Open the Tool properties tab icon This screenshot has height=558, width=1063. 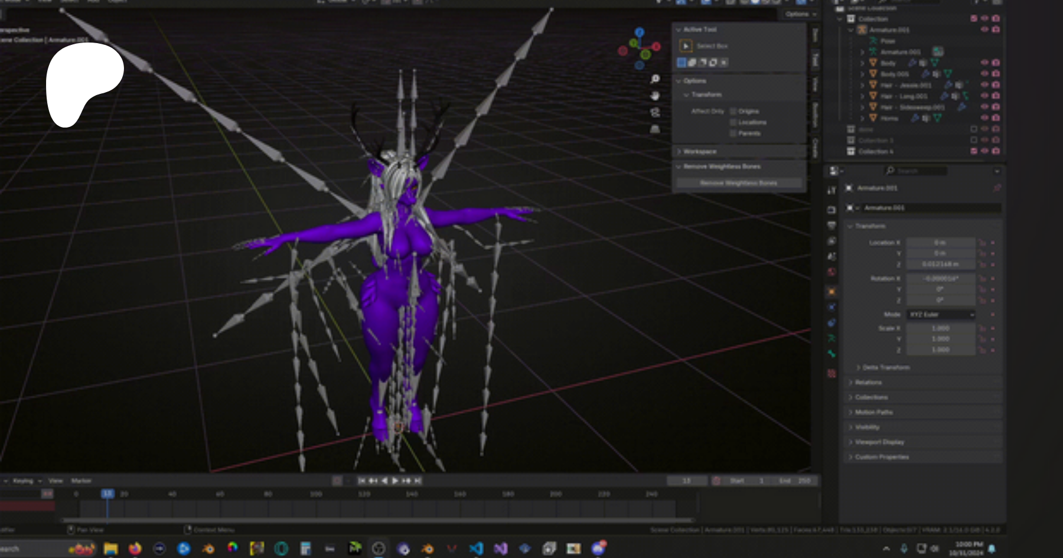(832, 190)
